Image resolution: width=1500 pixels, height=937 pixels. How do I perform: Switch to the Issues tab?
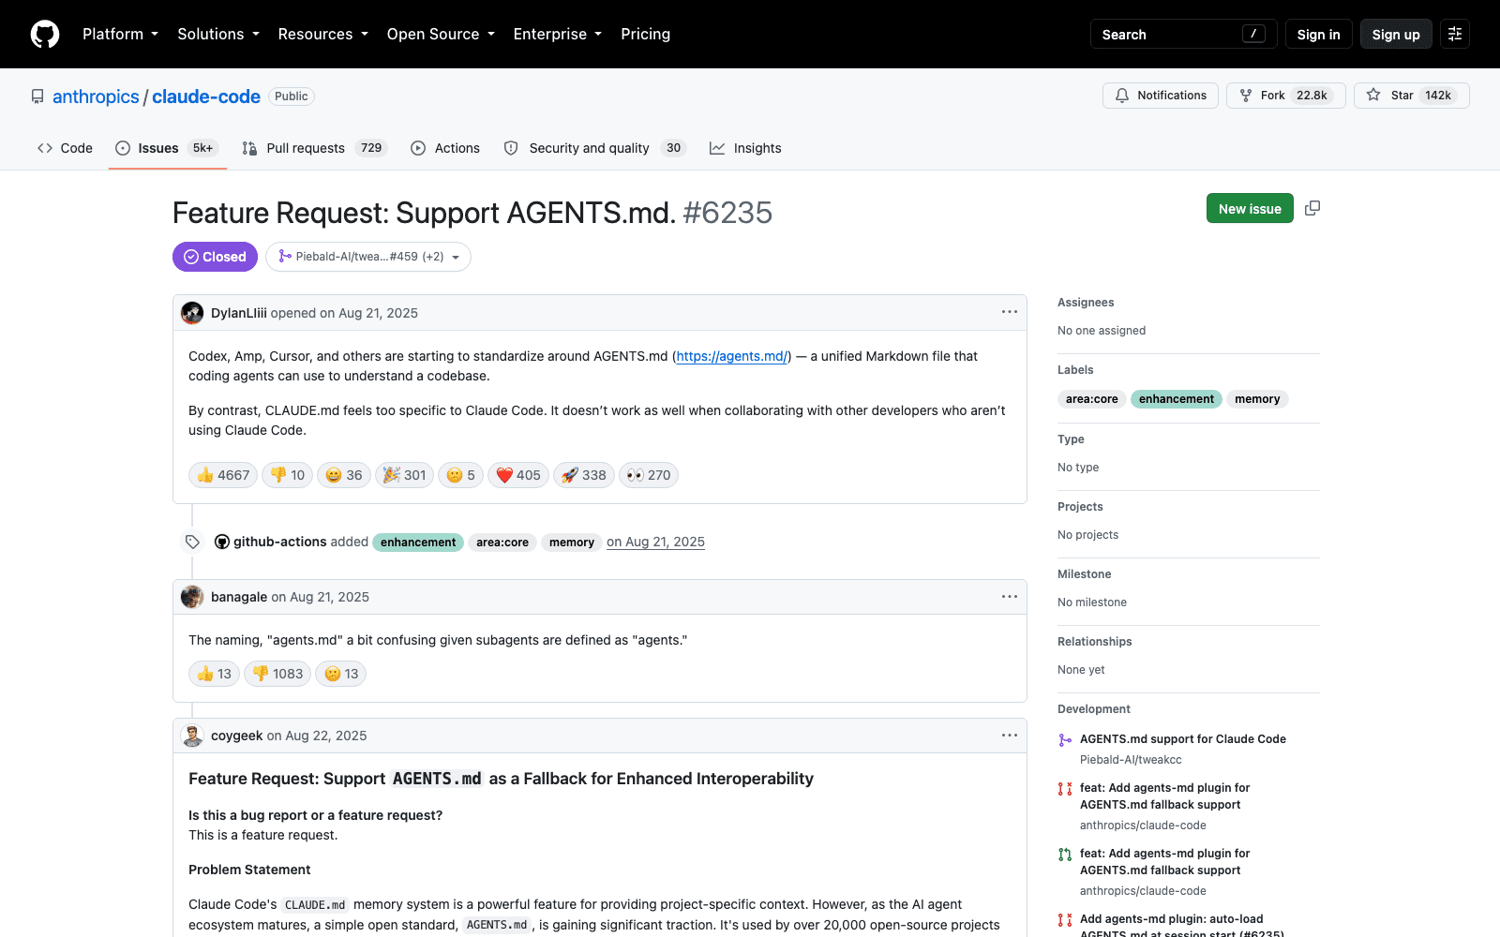click(x=167, y=148)
